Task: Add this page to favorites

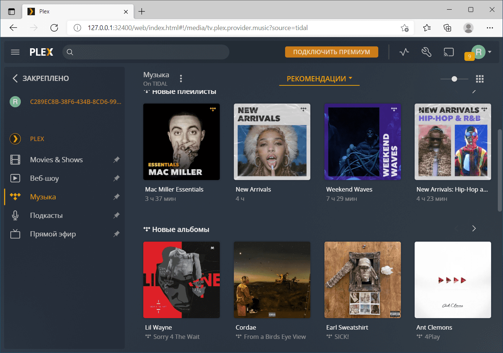Action: (405, 28)
